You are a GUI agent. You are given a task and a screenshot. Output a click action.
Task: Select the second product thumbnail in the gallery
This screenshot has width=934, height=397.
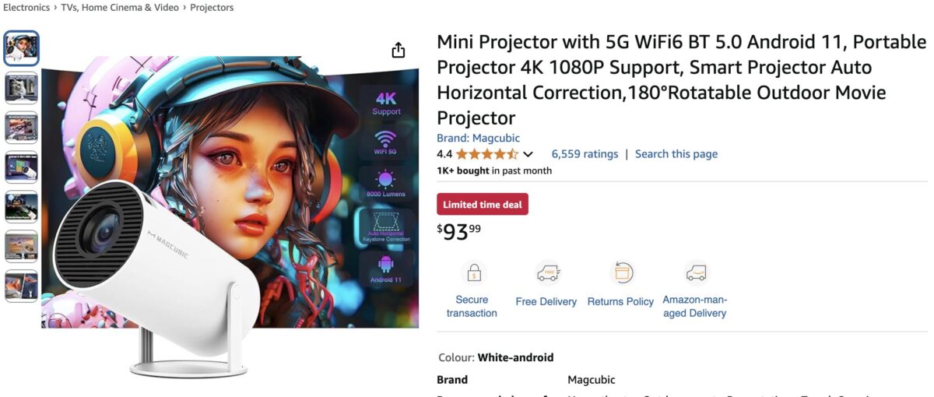pos(21,88)
